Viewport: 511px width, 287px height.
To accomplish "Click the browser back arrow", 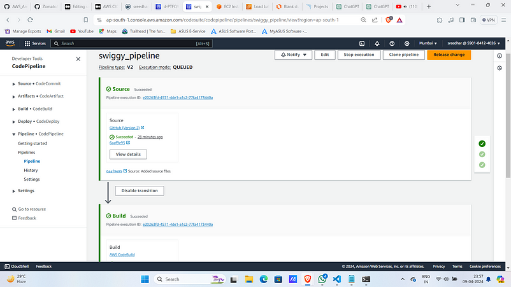I will pos(8,20).
